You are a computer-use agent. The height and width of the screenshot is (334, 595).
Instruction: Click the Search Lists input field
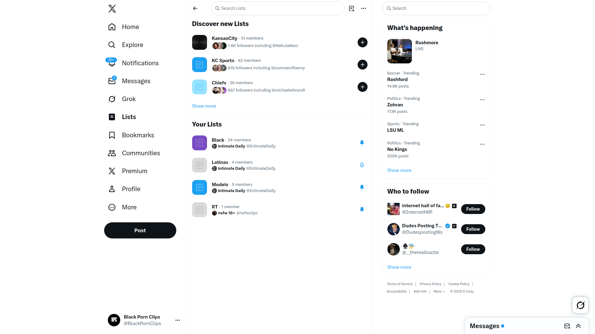tap(277, 8)
